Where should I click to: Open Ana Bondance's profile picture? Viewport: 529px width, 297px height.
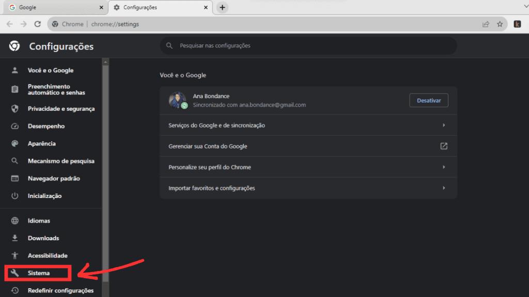[178, 100]
